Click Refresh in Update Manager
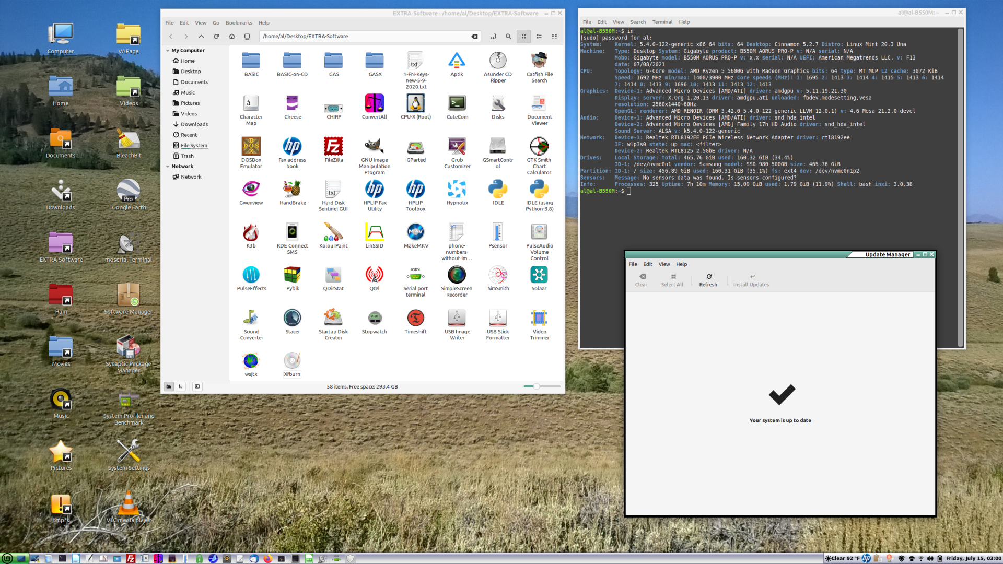Viewport: 1003px width, 564px height. pyautogui.click(x=708, y=280)
